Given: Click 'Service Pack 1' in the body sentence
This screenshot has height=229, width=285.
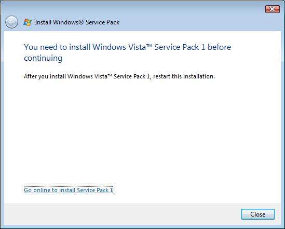Looking at the screenshot, I should coord(131,76).
